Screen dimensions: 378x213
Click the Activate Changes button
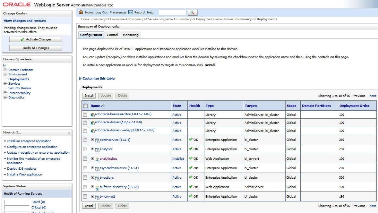(x=35, y=39)
